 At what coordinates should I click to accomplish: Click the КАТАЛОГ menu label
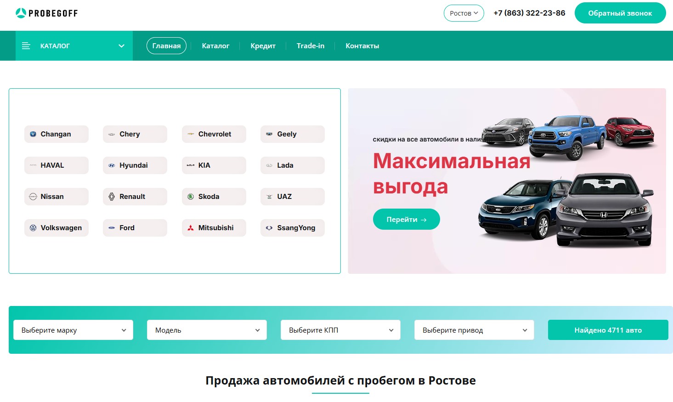coord(55,46)
